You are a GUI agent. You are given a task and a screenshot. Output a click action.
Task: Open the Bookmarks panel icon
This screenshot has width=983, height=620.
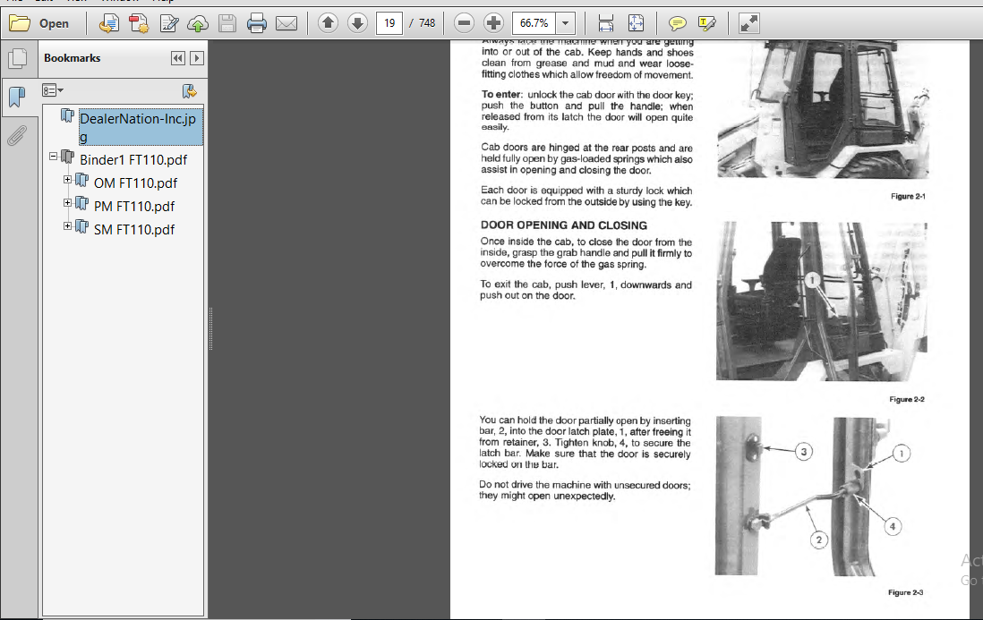pos(18,97)
